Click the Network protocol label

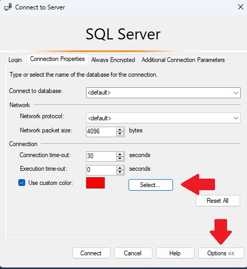(x=42, y=116)
